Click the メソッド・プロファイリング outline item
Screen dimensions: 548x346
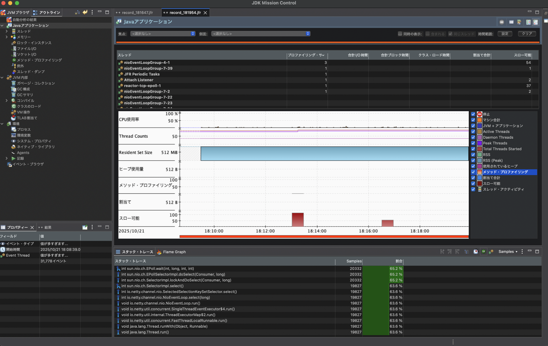39,60
